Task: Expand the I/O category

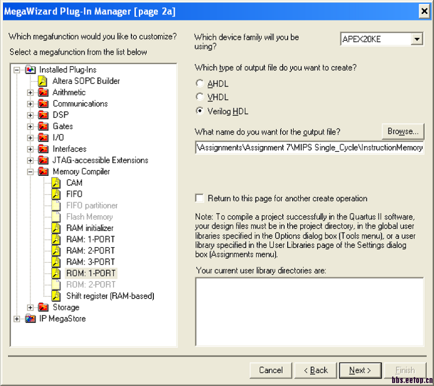Action: click(30, 138)
